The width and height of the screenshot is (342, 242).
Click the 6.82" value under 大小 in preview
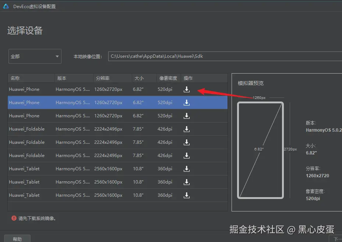pos(311,153)
